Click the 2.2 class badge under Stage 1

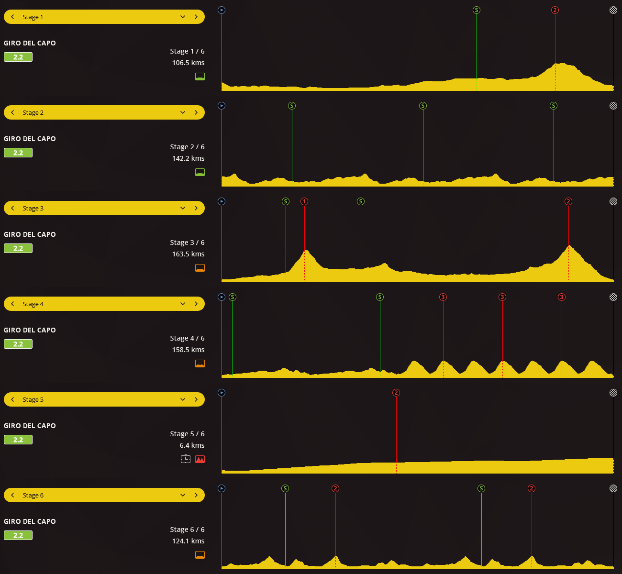pos(18,57)
